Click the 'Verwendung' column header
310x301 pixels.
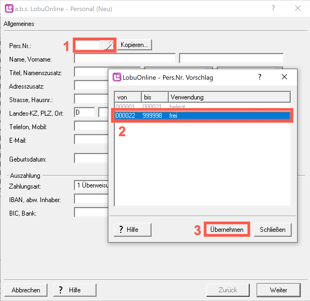coord(229,97)
